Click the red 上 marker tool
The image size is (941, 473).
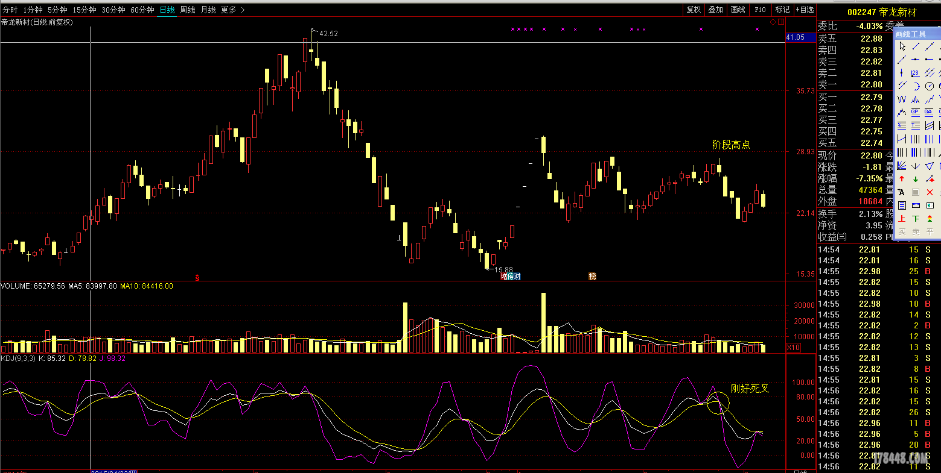point(902,219)
